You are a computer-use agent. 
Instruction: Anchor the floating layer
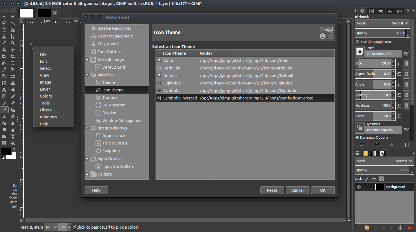tap(400, 228)
